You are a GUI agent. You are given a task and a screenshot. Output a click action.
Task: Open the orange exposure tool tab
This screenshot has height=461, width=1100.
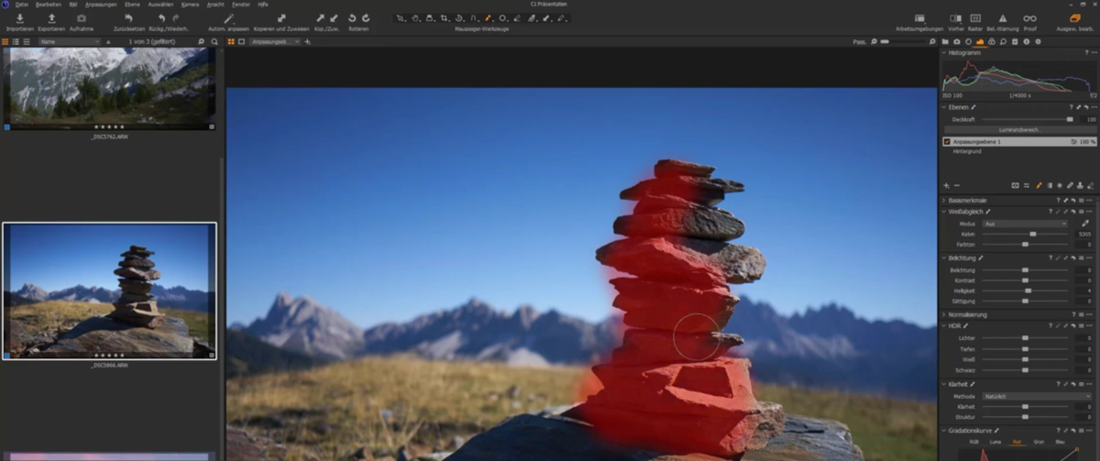[980, 41]
